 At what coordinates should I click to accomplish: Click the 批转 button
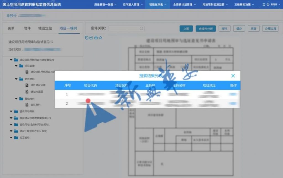(x=224, y=29)
